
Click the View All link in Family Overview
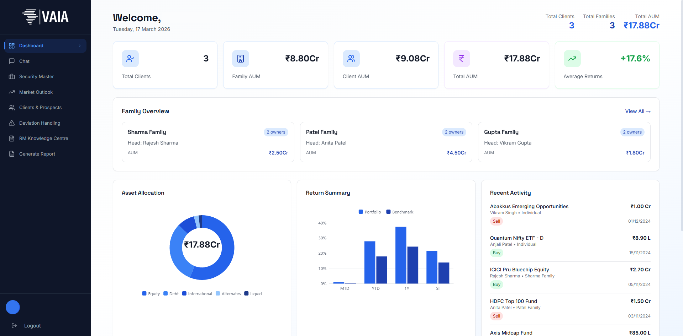click(x=637, y=112)
